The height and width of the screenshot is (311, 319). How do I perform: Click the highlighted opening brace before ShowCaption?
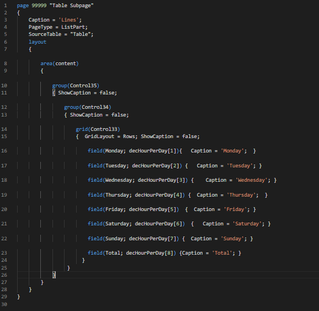coord(54,93)
